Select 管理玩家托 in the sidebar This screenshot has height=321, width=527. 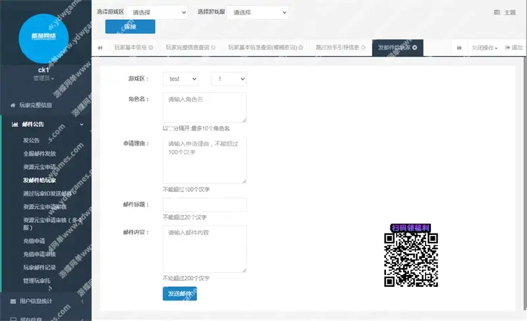(x=37, y=281)
